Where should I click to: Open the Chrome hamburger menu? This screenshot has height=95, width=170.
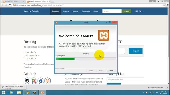coord(168,5)
